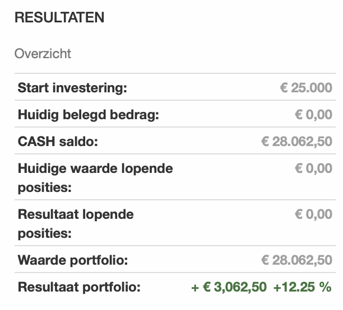The image size is (343, 310).
Task: Select the green +12.25 % percentage
Action: click(302, 287)
